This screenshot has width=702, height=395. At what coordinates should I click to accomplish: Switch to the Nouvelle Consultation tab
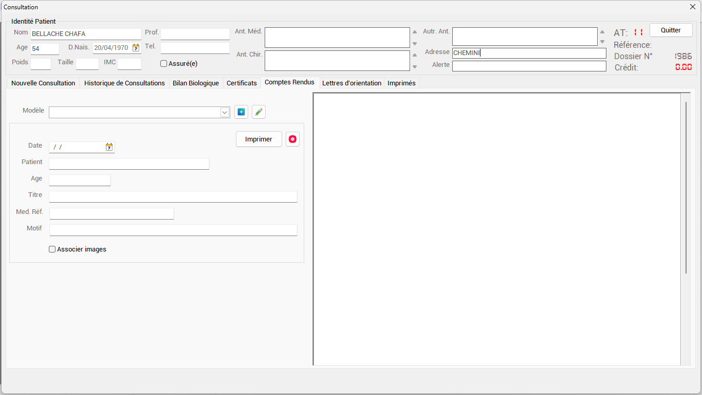[x=43, y=83]
